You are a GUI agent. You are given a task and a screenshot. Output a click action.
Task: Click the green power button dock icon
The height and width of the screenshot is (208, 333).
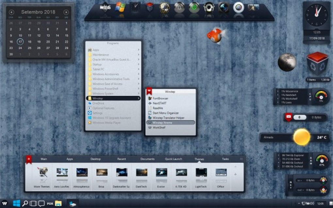[x=194, y=8]
